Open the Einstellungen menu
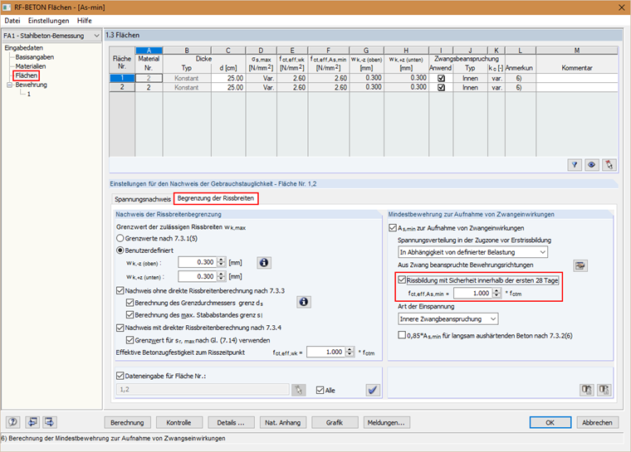This screenshot has width=631, height=452. [48, 21]
